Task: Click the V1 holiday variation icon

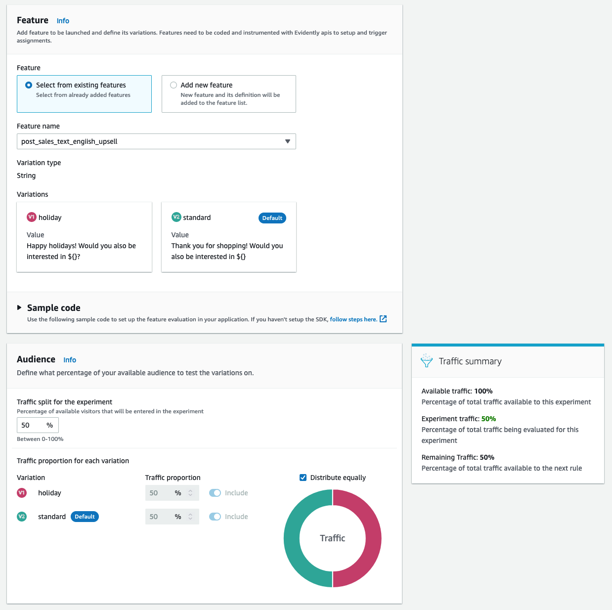Action: 31,217
